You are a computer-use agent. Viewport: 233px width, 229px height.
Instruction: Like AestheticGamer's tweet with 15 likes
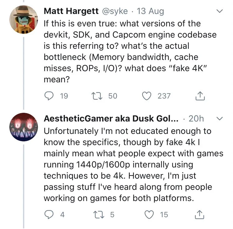149,215
